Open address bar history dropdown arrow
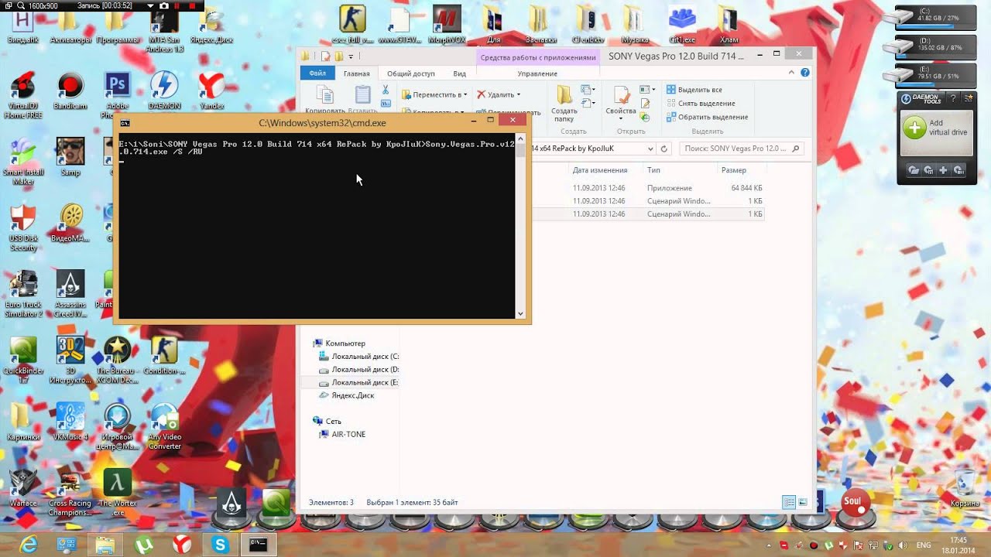Screen dimensions: 991x557 (649, 149)
